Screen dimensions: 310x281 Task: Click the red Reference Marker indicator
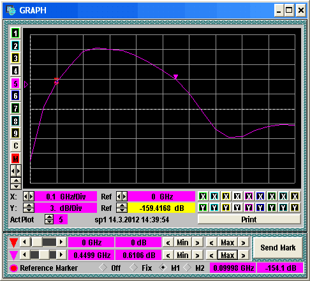coord(13,268)
